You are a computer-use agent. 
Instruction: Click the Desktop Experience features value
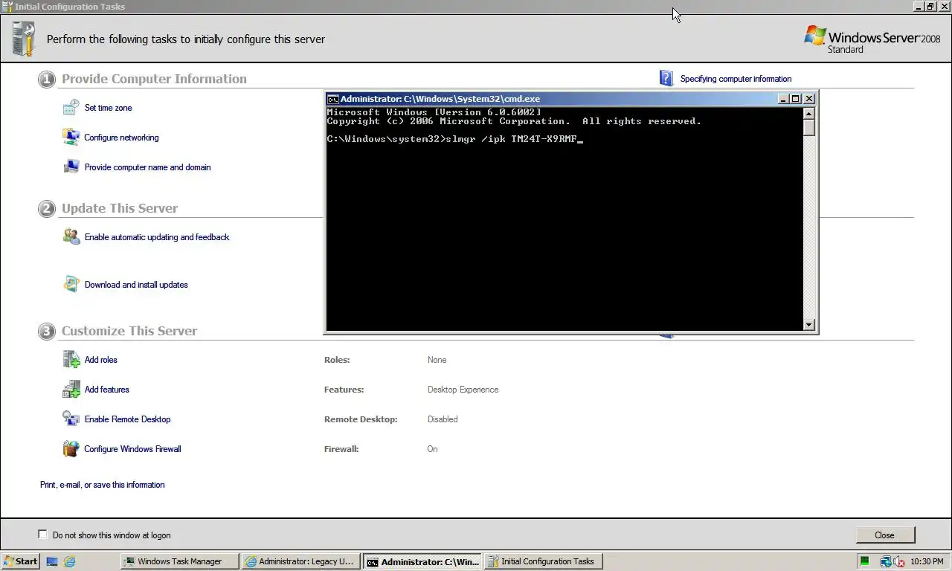[x=463, y=390]
